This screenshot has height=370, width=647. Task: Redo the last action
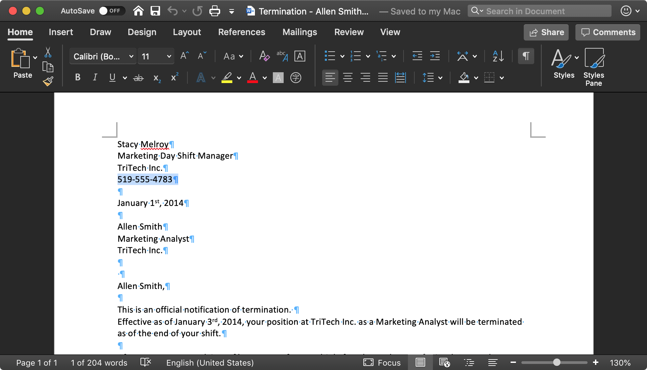click(x=197, y=11)
